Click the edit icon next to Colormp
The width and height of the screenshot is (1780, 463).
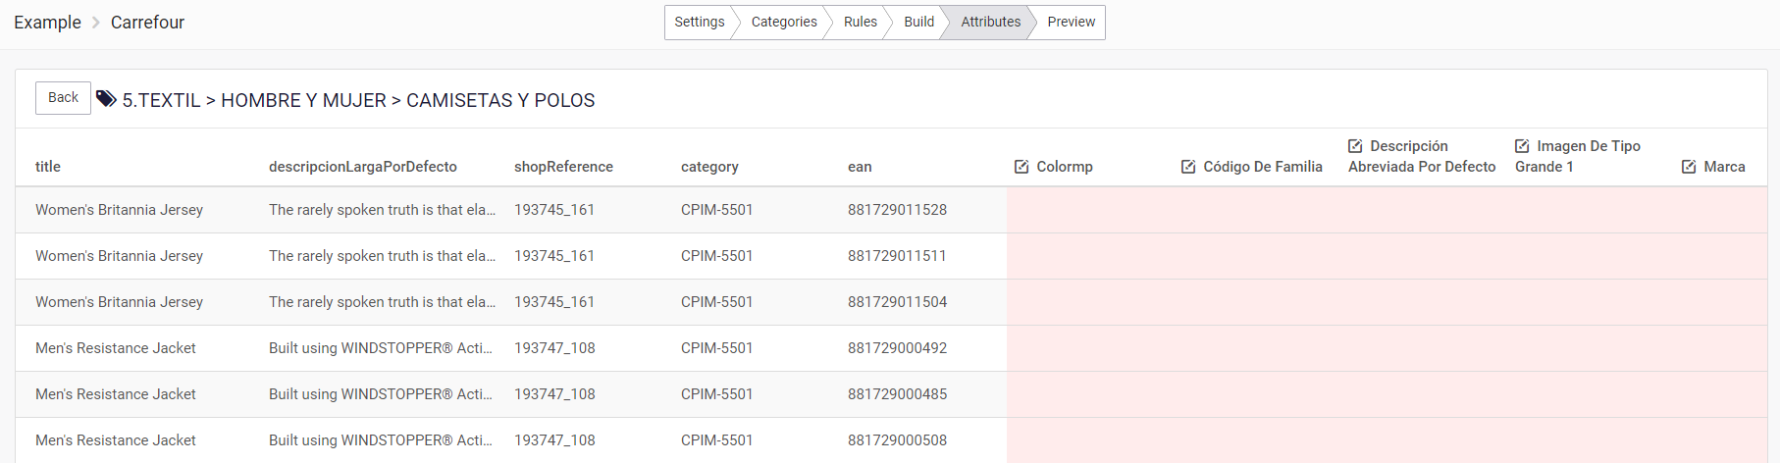tap(1021, 167)
